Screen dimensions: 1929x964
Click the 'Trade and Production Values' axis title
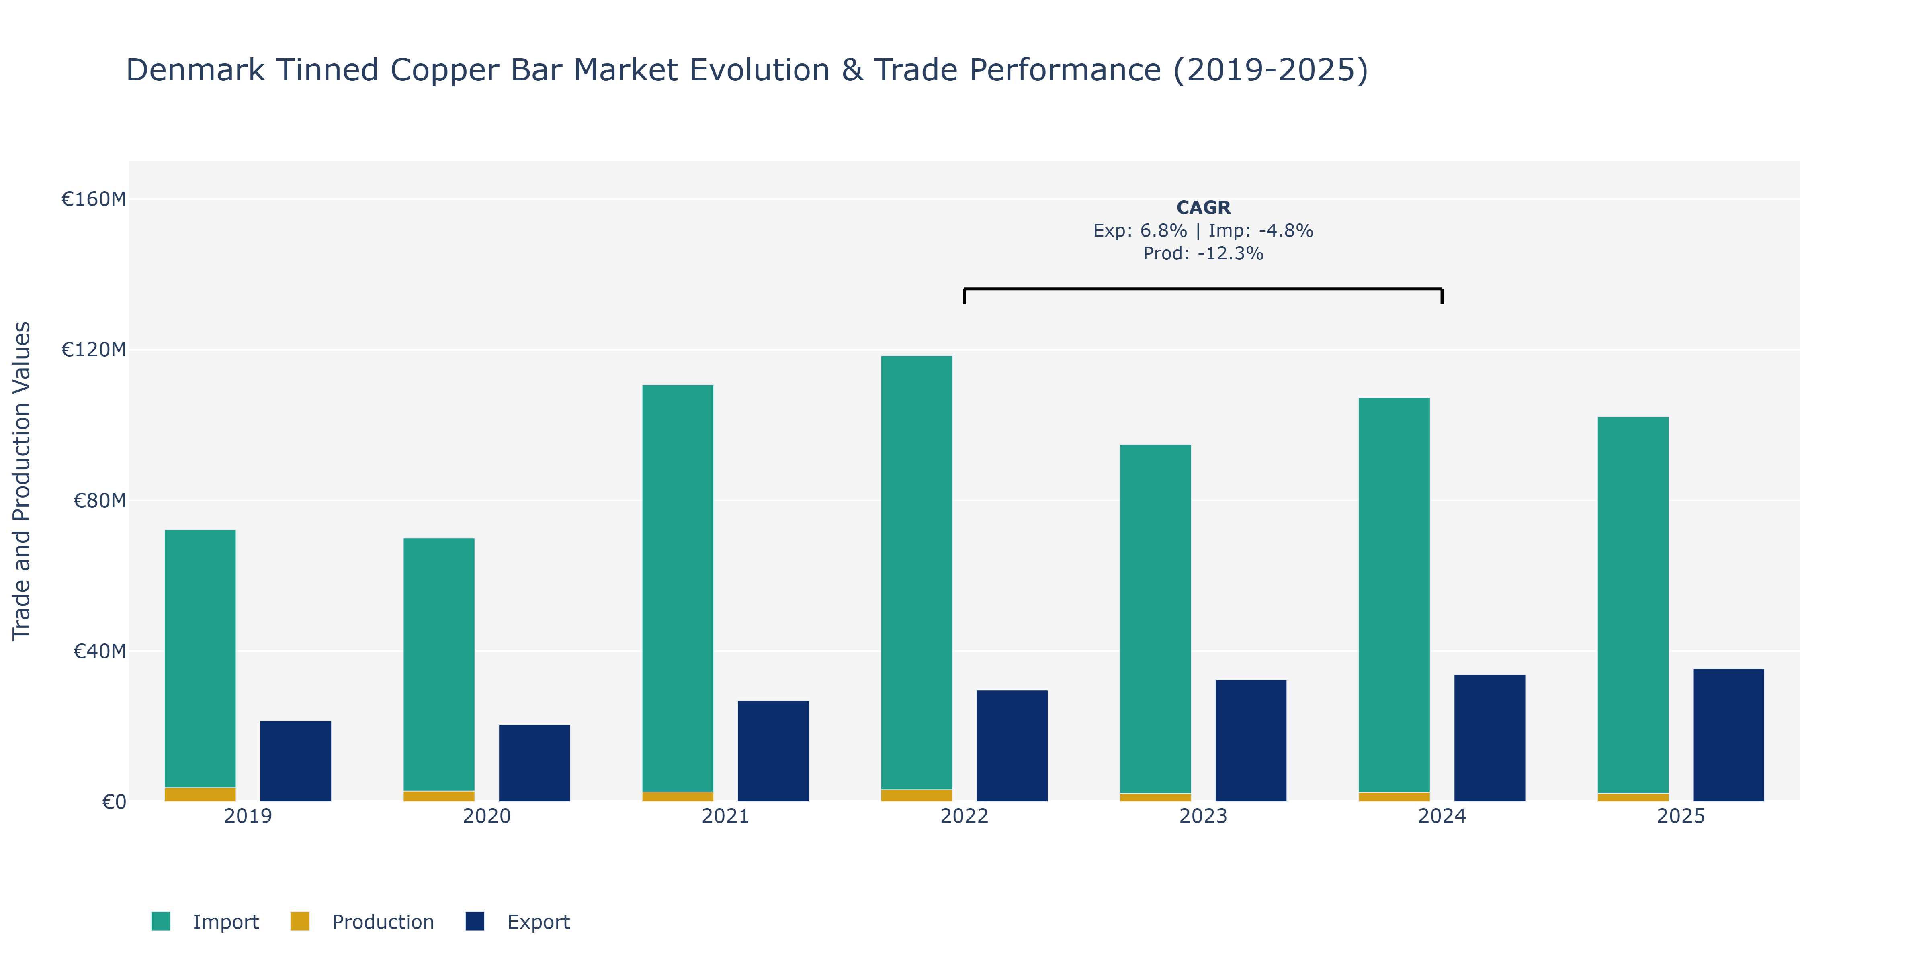point(21,480)
